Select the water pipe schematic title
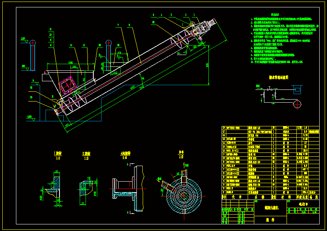The width and height of the screenshot is (327, 231). click(x=278, y=77)
